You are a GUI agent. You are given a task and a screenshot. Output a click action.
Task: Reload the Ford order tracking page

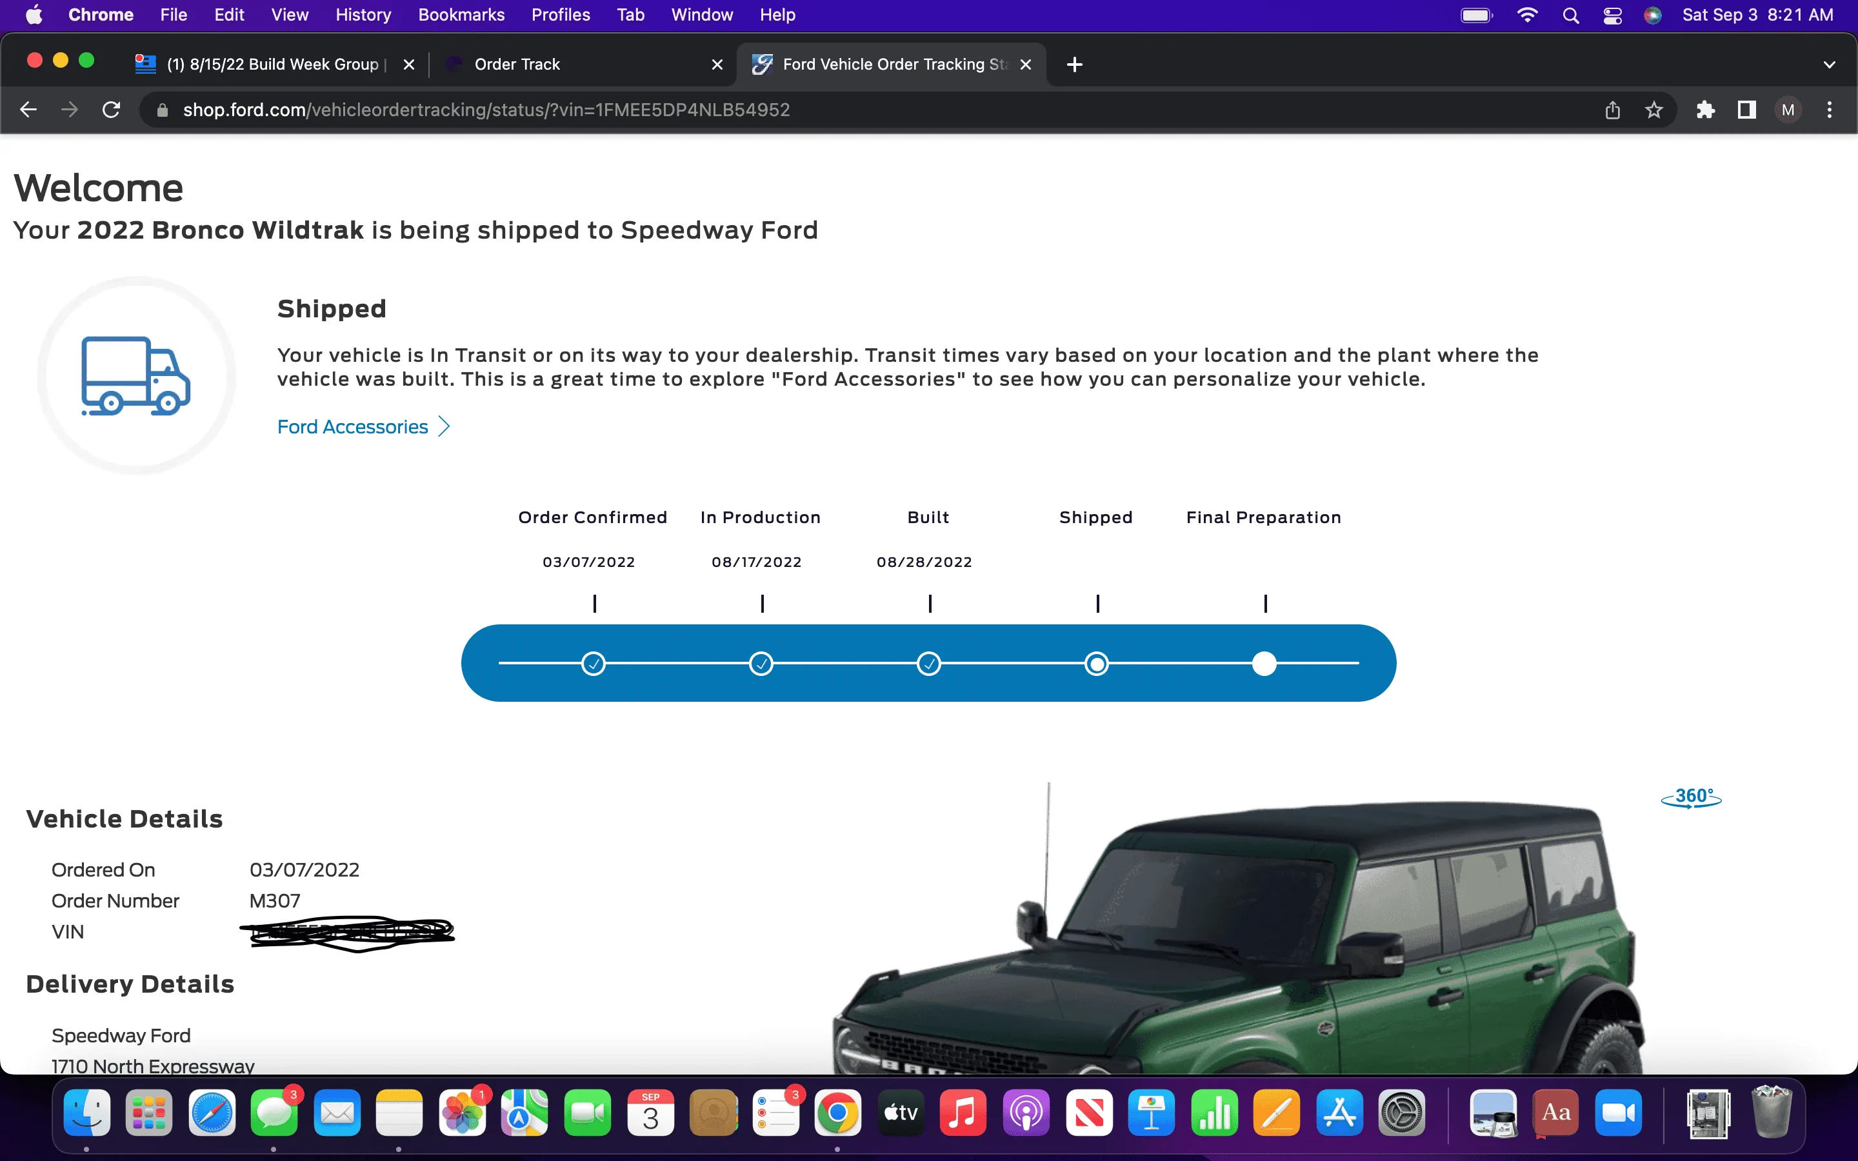112,110
